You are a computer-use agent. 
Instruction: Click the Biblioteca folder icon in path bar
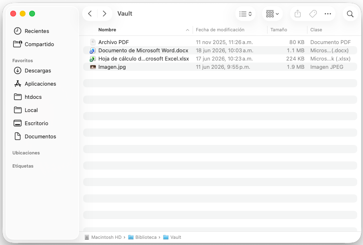click(x=131, y=237)
